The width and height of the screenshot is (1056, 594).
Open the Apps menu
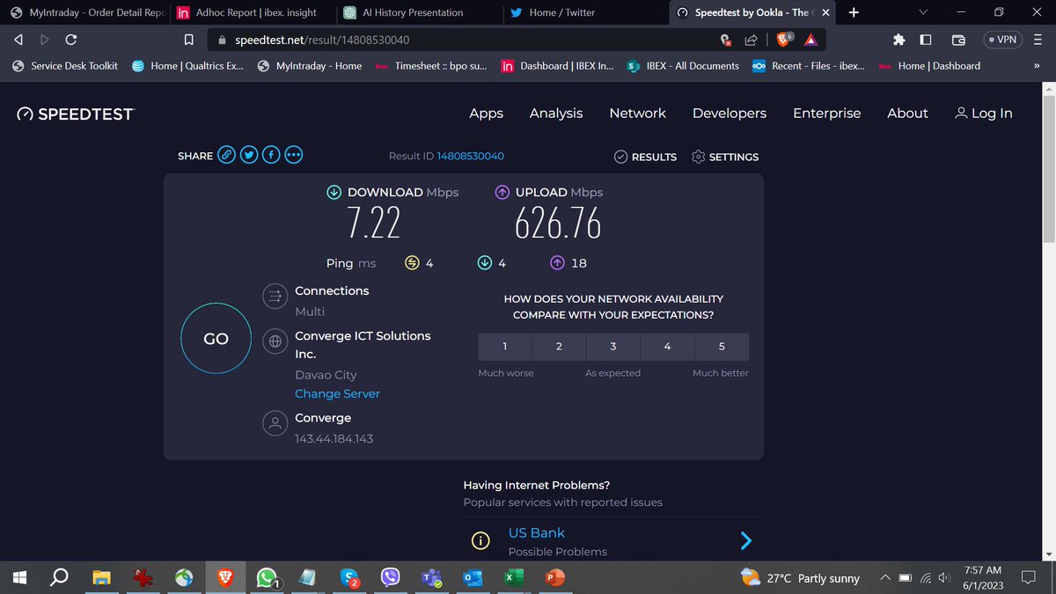(x=486, y=113)
